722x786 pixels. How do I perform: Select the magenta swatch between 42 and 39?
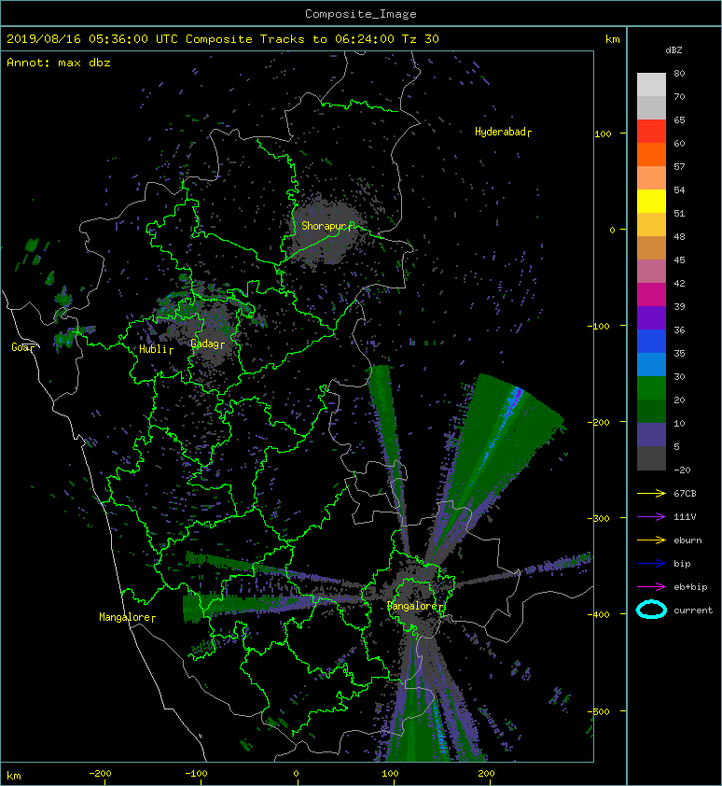[x=651, y=295]
